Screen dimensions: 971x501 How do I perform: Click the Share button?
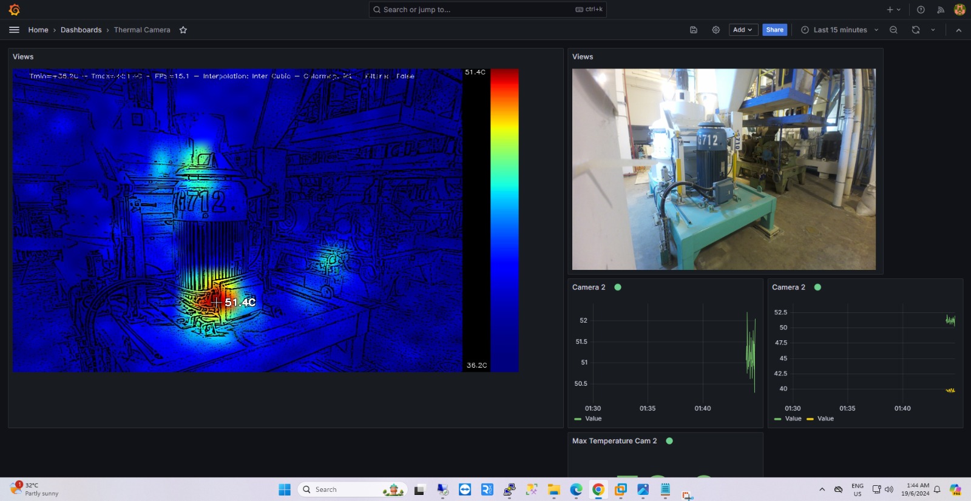(774, 30)
